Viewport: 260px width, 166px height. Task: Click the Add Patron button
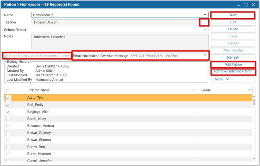[x=233, y=65]
